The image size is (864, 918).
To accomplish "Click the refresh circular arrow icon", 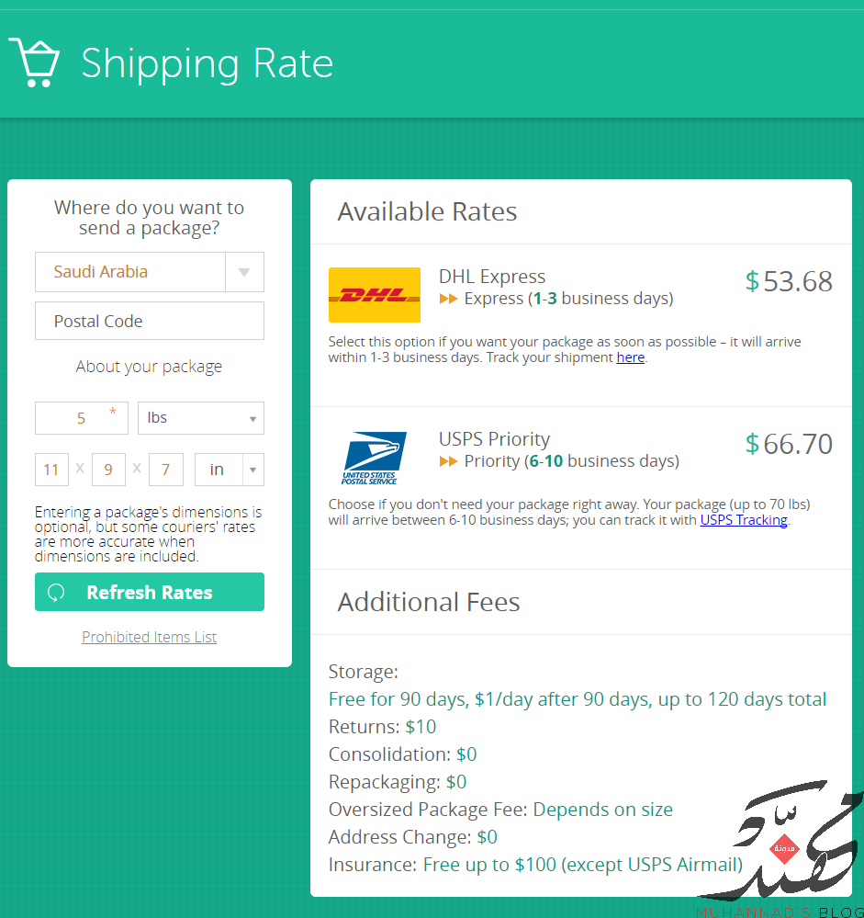I will [56, 593].
